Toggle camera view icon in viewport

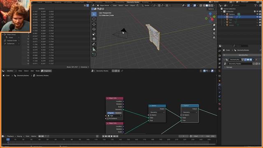214,33
